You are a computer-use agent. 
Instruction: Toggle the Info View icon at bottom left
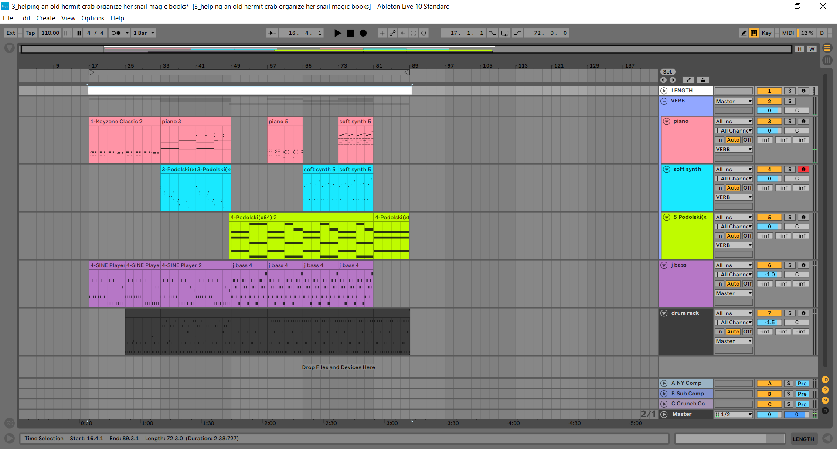[10, 439]
